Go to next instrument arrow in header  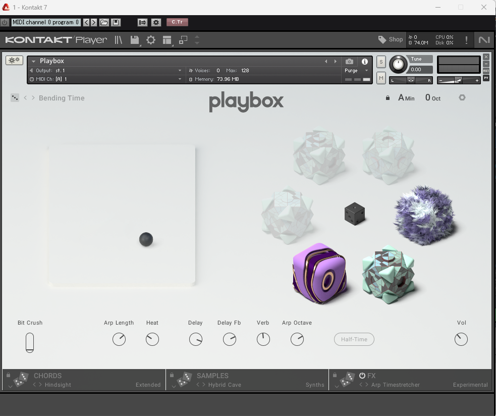coord(336,62)
